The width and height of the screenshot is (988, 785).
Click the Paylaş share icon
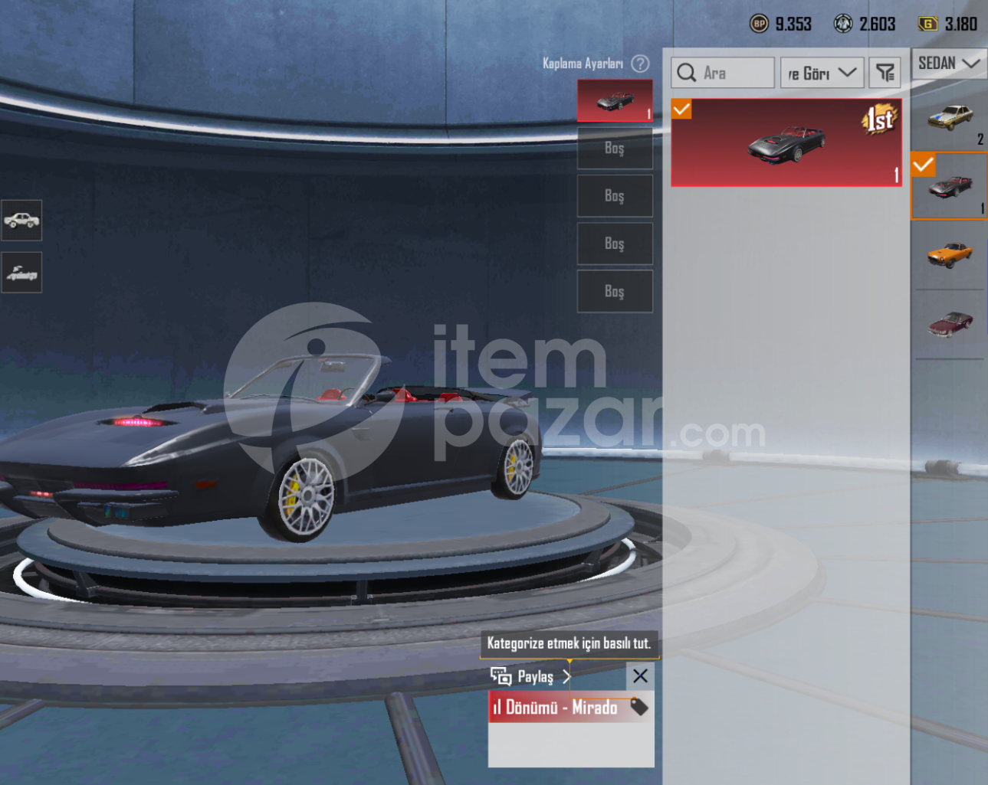click(501, 676)
